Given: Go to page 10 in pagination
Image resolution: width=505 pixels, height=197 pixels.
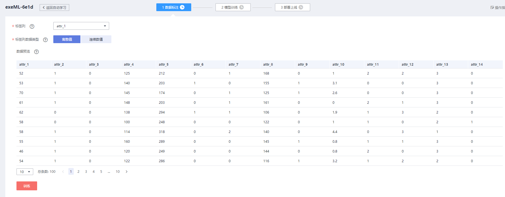Looking at the screenshot, I should (118, 172).
